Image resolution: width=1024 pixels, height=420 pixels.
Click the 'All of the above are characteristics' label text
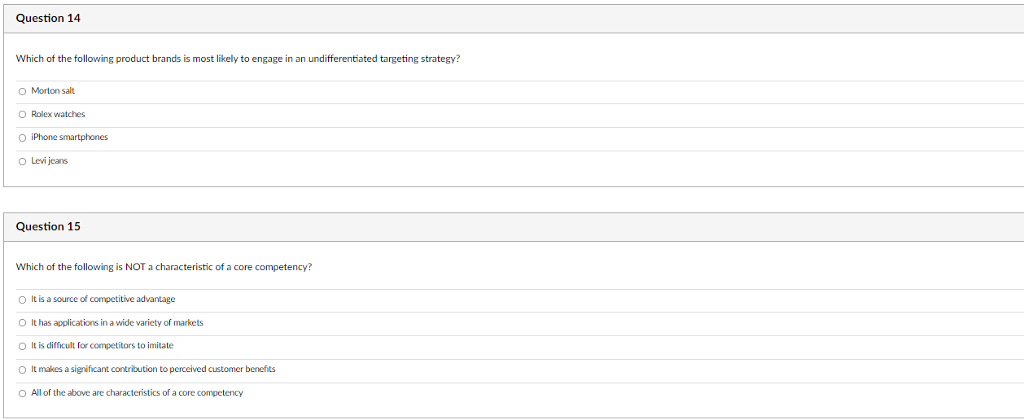pos(137,393)
